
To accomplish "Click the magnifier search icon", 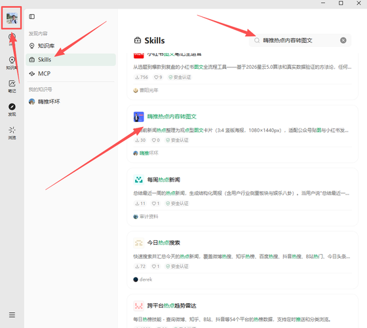I will point(257,41).
